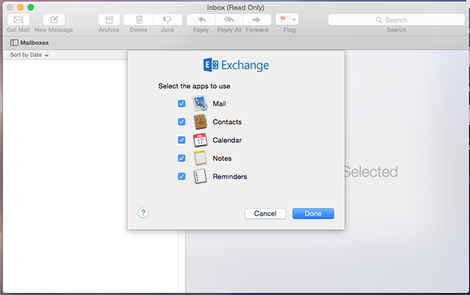The width and height of the screenshot is (470, 295).
Task: Mark as Junk with thumbs-down icon
Action: point(168,20)
